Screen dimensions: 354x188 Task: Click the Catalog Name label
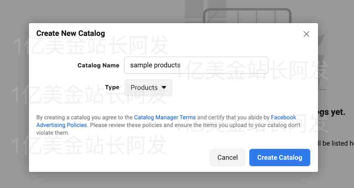tap(98, 65)
